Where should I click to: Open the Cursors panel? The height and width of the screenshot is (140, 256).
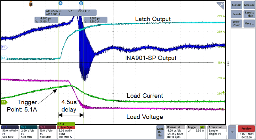[x=237, y=5]
